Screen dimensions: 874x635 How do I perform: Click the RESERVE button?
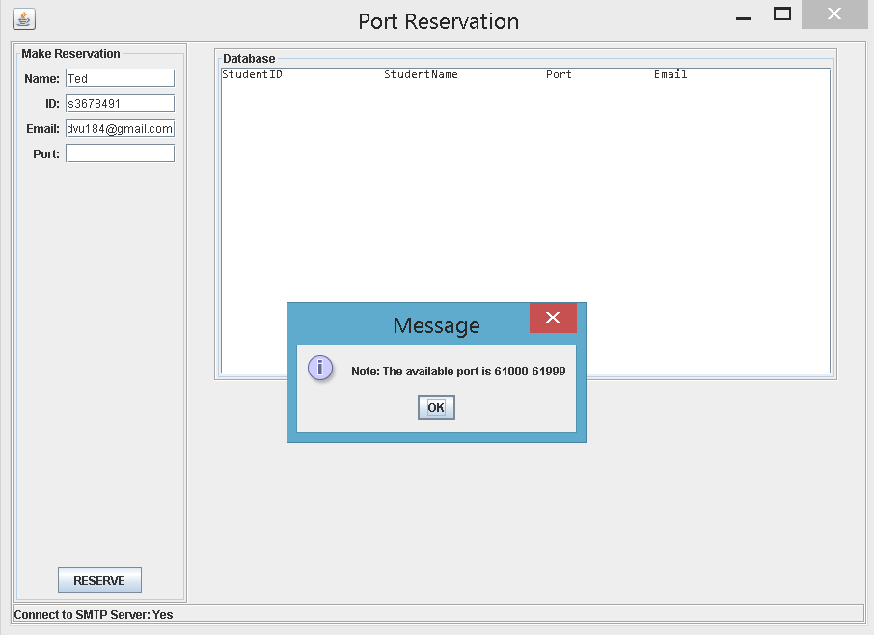point(99,580)
